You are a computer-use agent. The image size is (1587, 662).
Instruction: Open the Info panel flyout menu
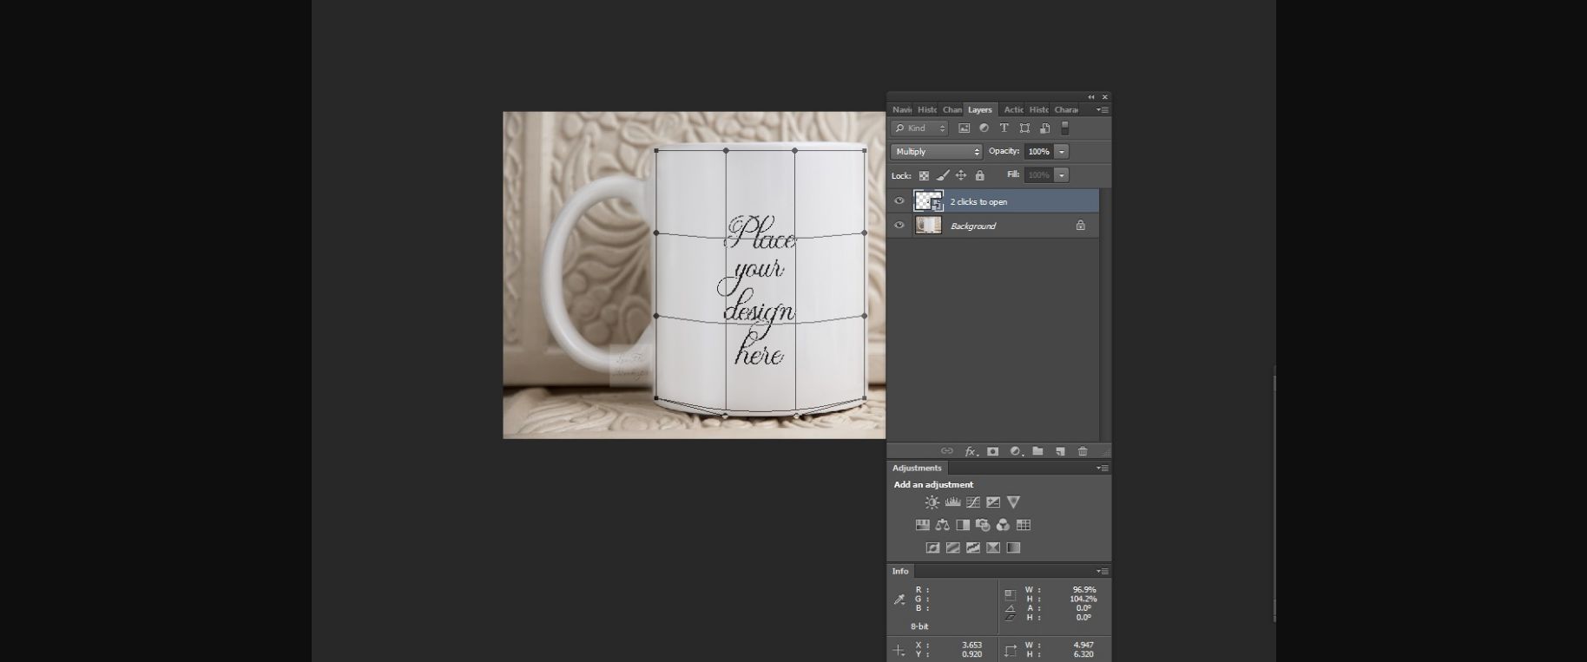[1103, 571]
